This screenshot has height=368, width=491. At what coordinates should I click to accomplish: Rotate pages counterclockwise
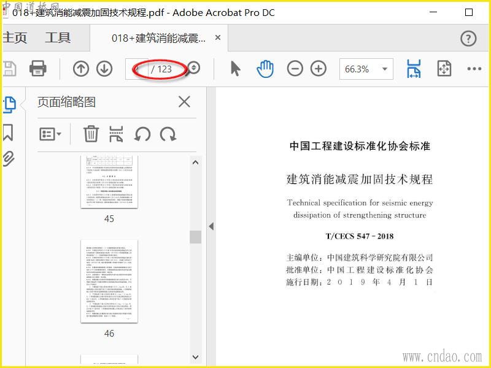142,134
